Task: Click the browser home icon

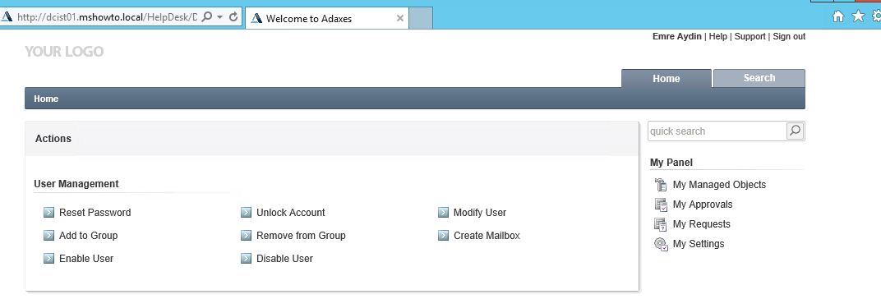Action: click(x=837, y=16)
